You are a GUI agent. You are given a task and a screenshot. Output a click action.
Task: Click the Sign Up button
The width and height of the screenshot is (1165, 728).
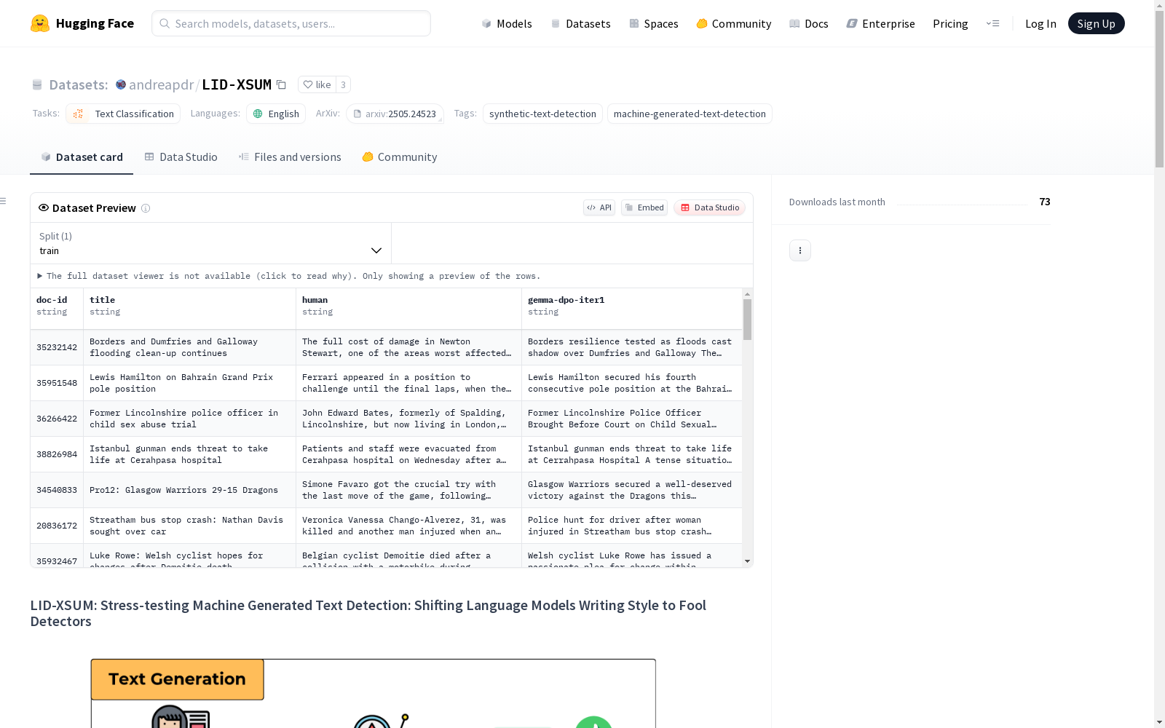pos(1096,23)
